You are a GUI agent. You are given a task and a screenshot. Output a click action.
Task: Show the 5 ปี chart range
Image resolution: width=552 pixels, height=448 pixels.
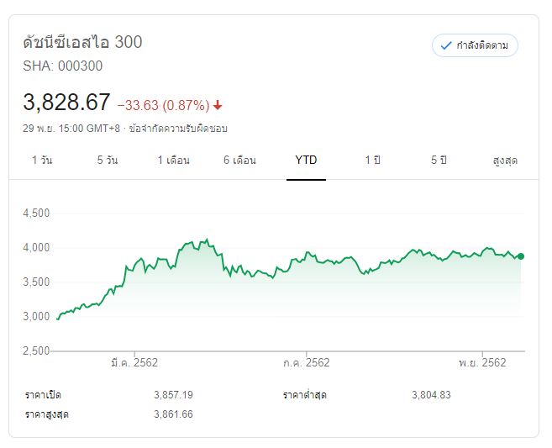tap(439, 161)
